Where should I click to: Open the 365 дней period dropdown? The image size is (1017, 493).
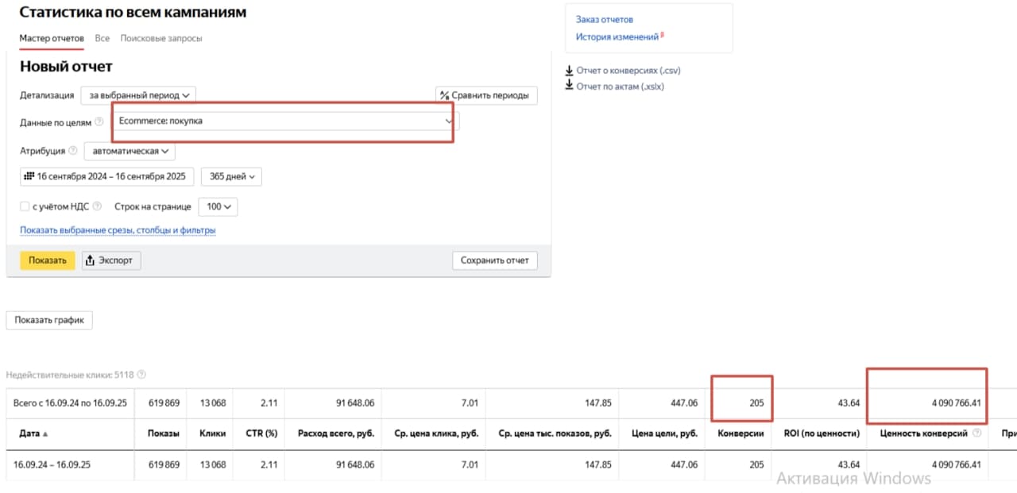pos(231,176)
